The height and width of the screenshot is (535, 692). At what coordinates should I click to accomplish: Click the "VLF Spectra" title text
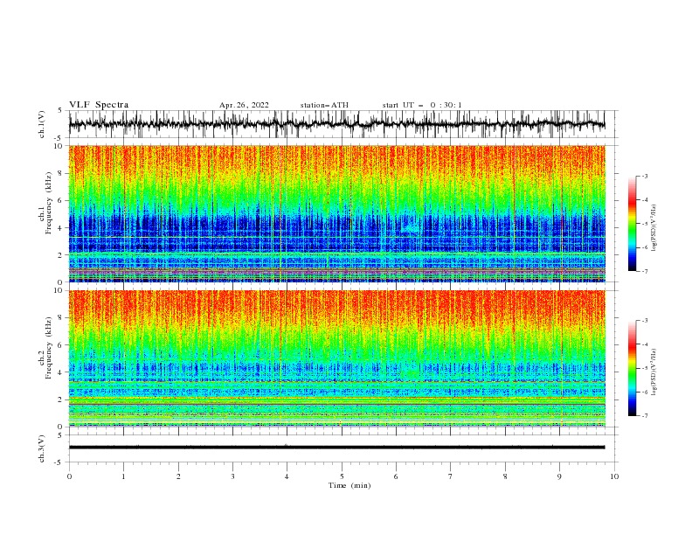[99, 105]
